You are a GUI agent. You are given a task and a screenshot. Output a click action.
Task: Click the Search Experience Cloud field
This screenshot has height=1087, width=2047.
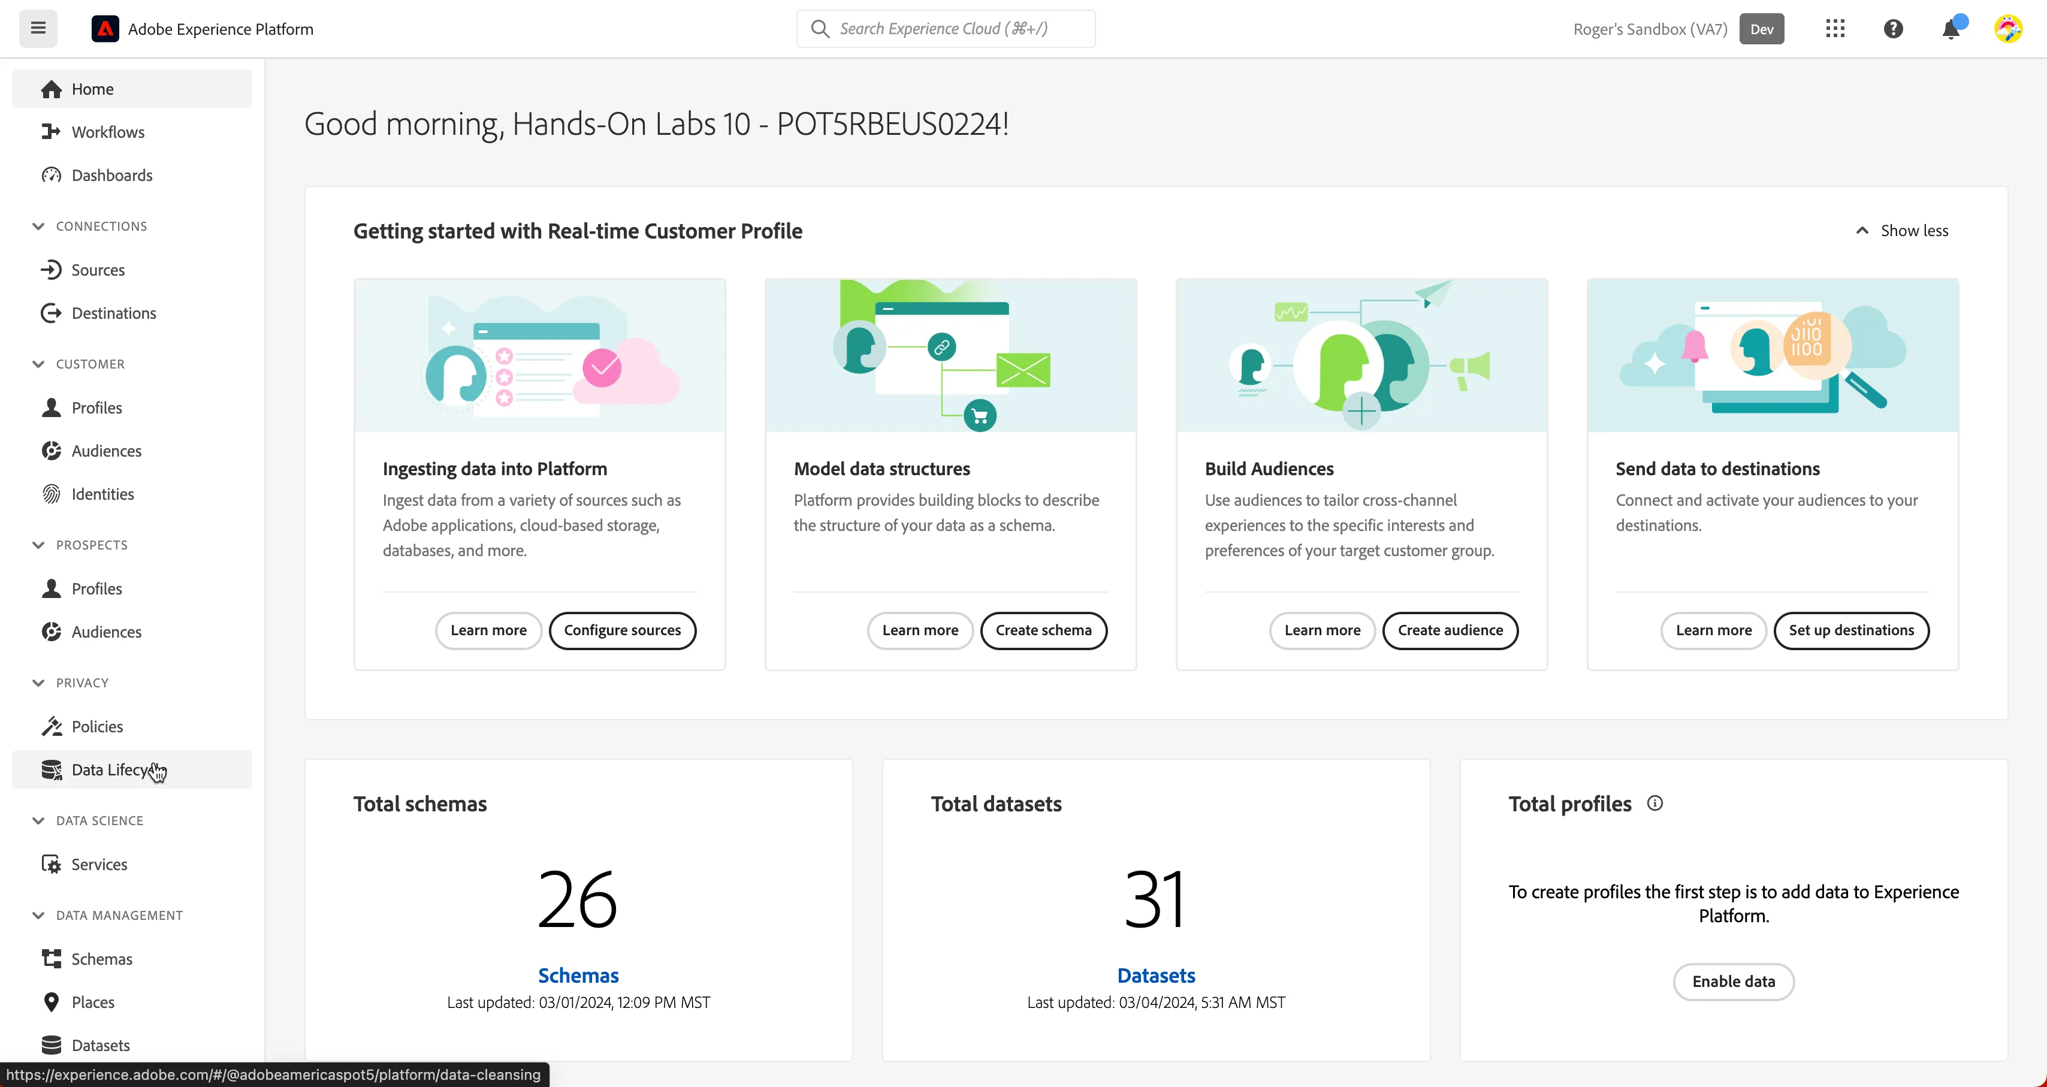(x=946, y=29)
